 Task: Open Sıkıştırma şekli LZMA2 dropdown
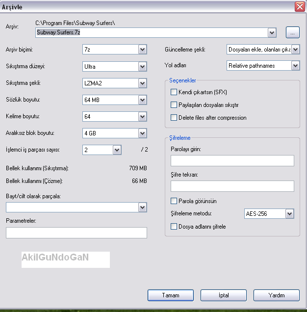(142, 83)
